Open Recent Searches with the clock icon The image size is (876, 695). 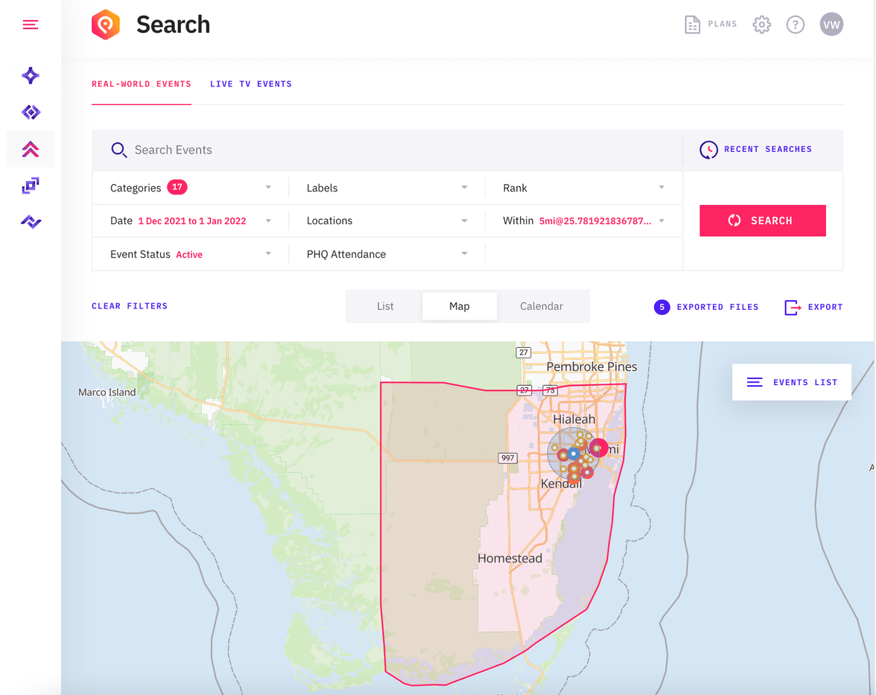point(708,149)
